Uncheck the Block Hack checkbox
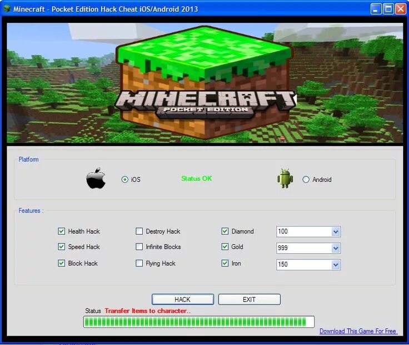 (x=61, y=263)
